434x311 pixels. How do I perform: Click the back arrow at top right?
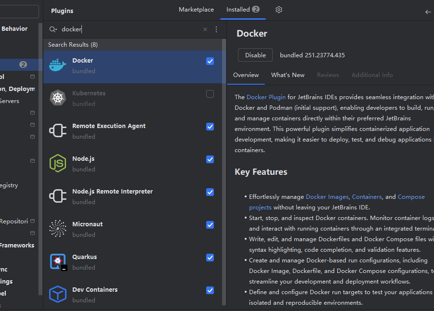428,12
